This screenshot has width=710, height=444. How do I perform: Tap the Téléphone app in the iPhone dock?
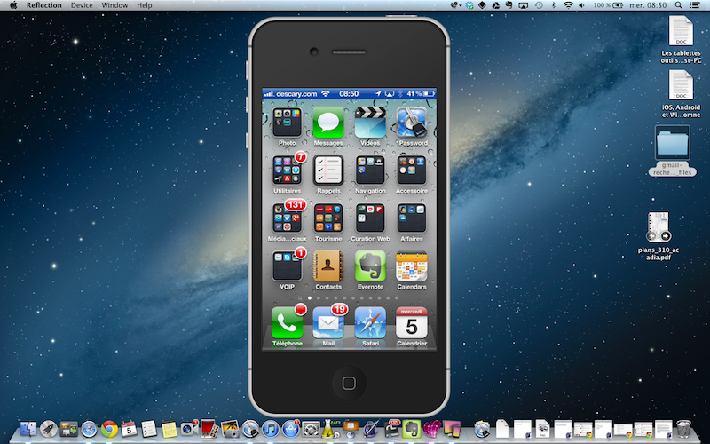pos(287,323)
